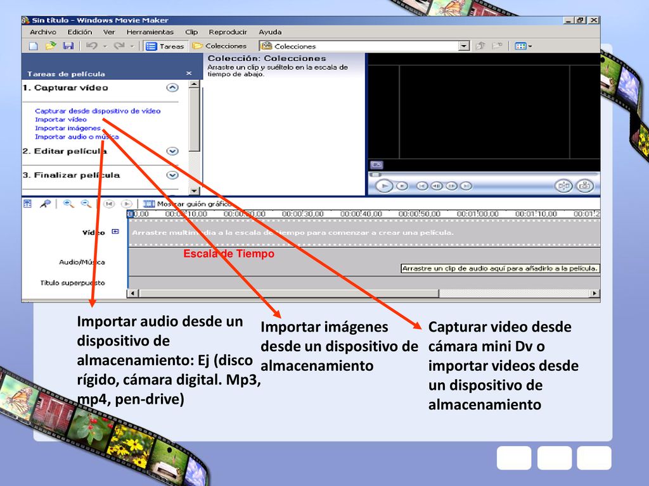Open the Undo history dropdown arrow
649x486 pixels.
(x=105, y=46)
